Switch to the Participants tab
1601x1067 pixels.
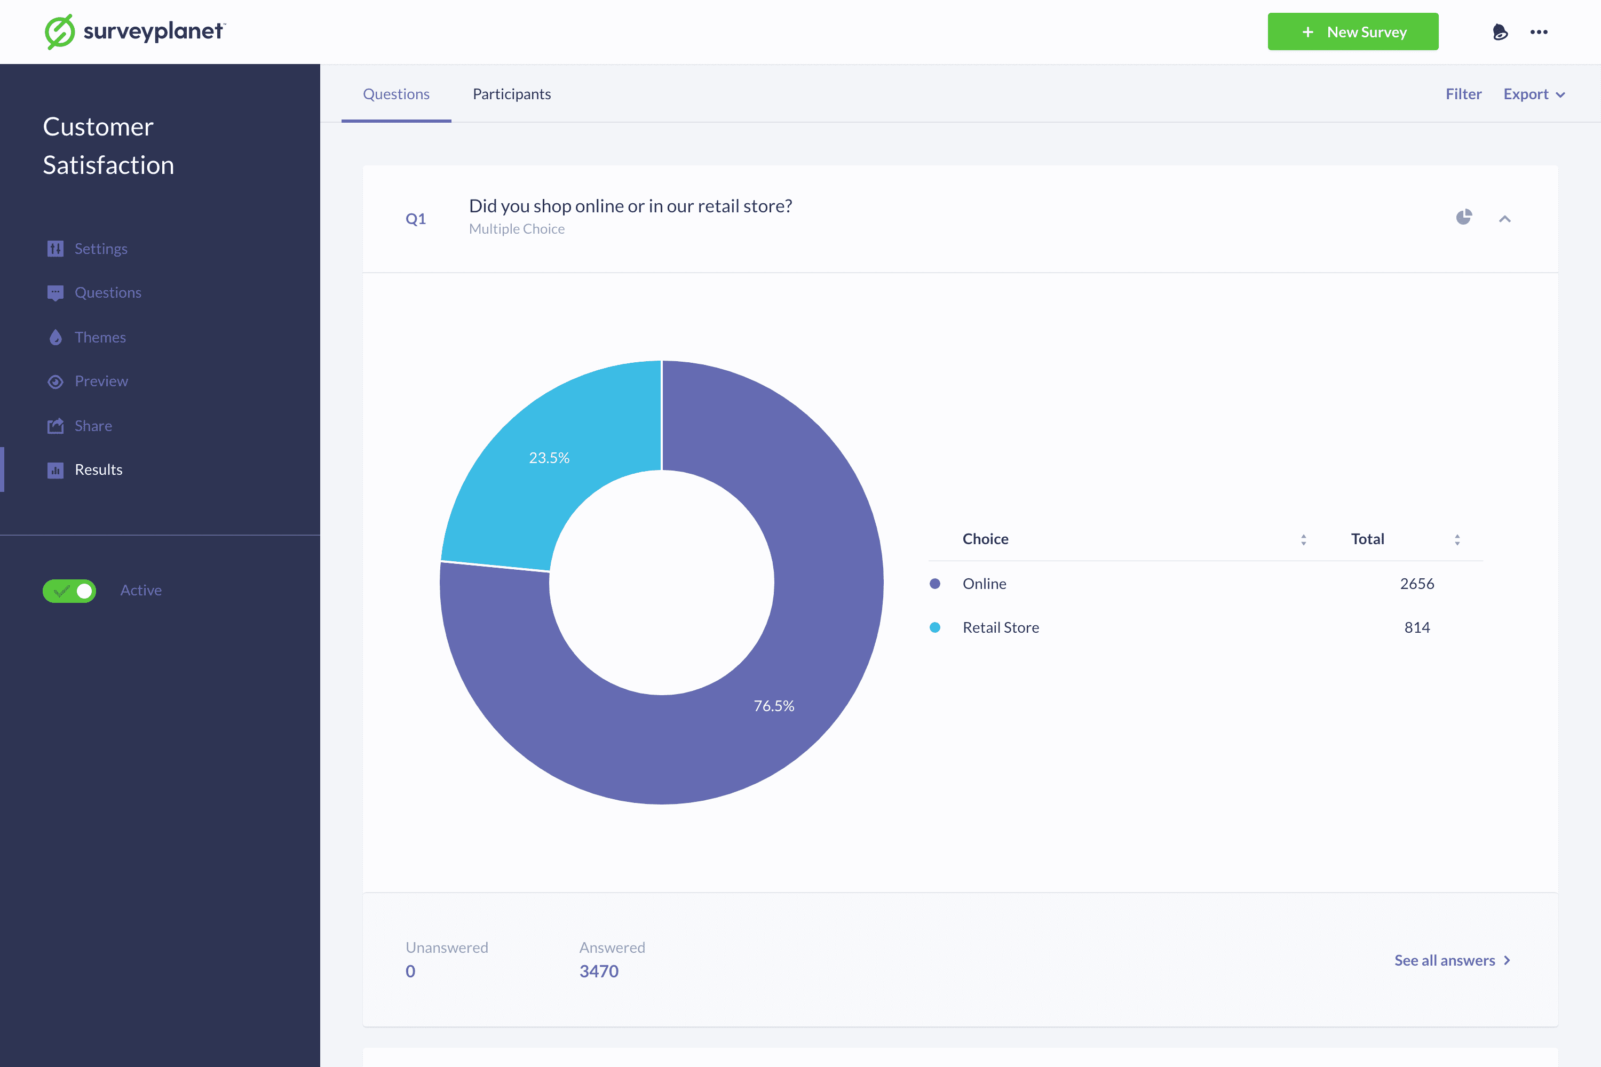click(x=511, y=94)
